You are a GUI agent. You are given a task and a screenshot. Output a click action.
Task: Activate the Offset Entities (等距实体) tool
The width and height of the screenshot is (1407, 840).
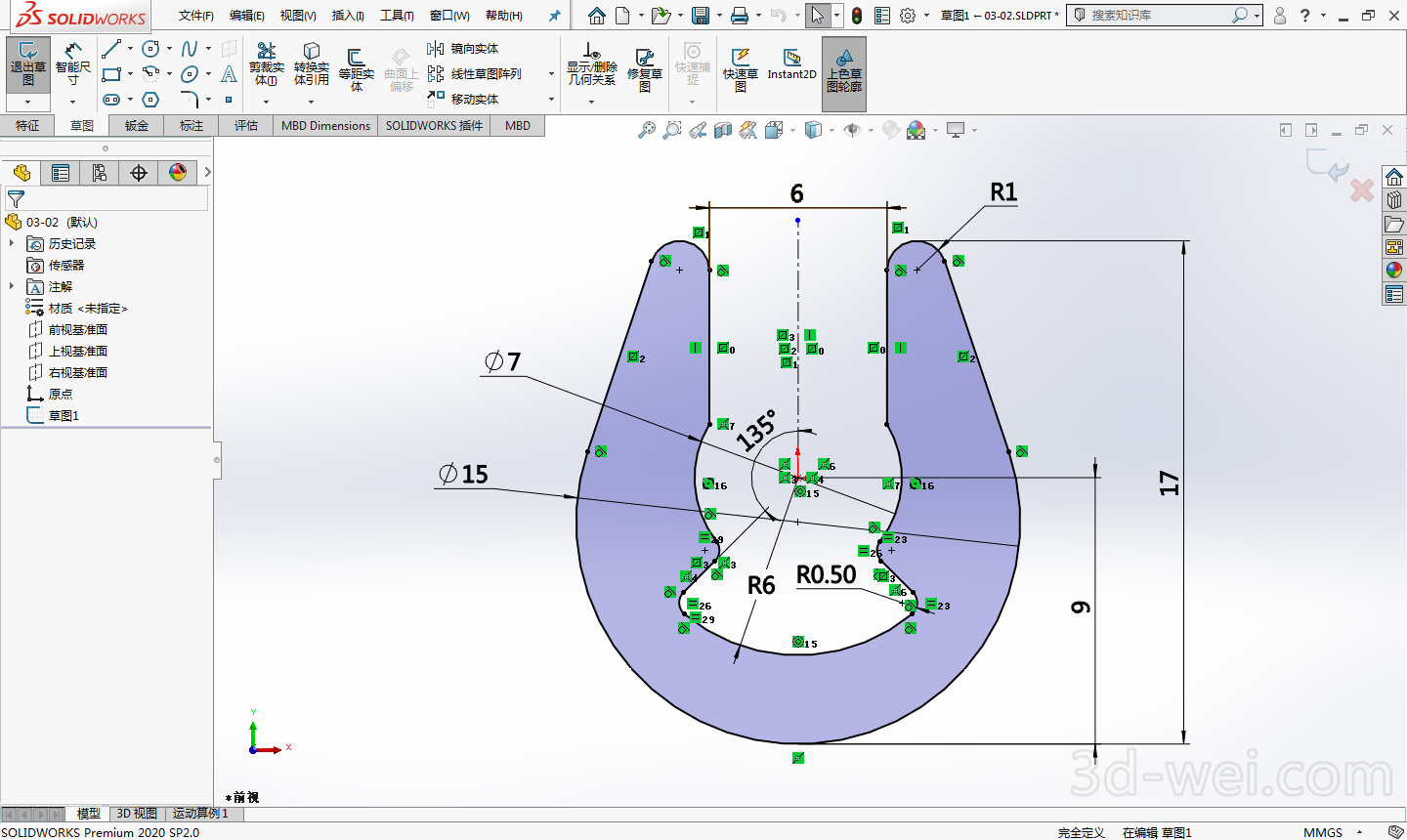(356, 66)
